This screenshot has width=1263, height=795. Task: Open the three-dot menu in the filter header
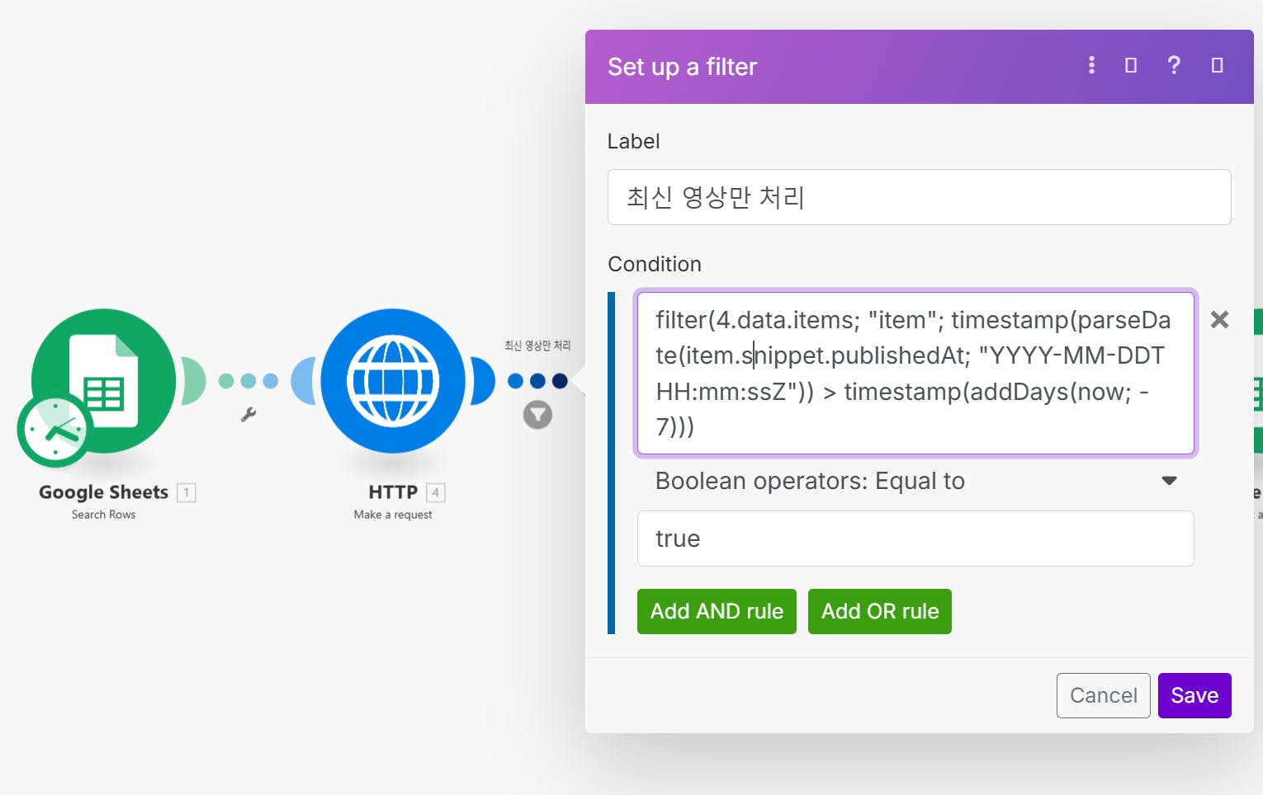[x=1091, y=65]
